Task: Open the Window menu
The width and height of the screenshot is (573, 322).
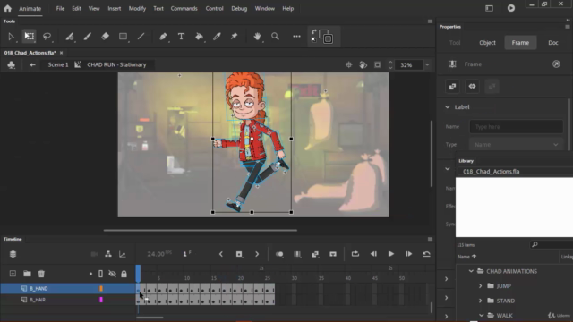Action: 265,8
